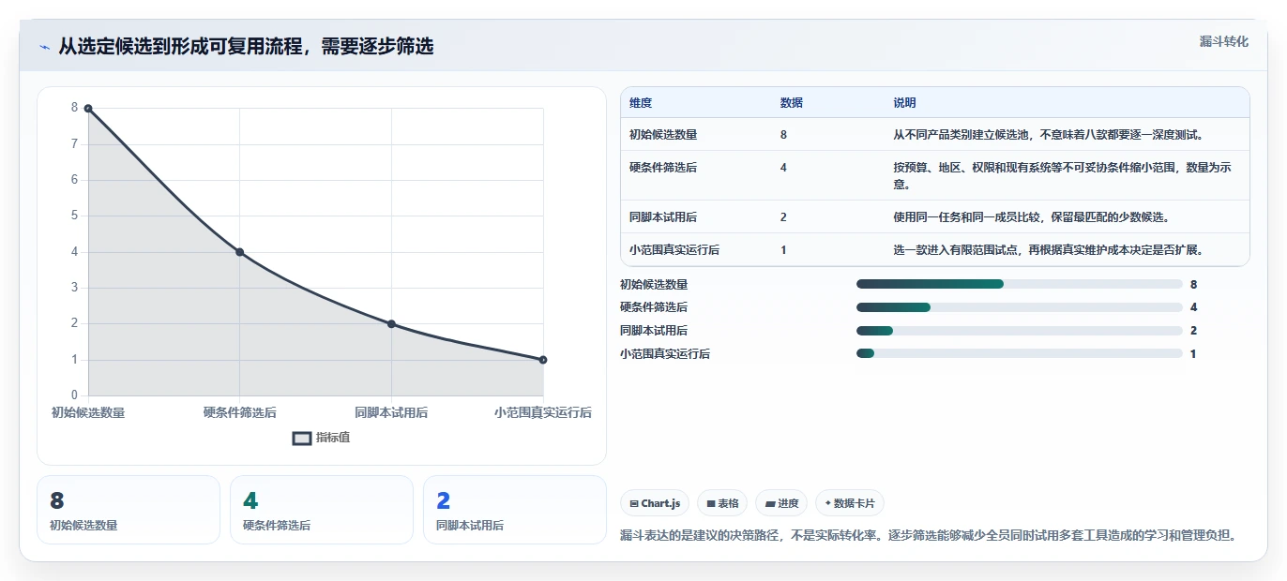Click the description starting 使用同一任务和同一成员比较

point(1031,217)
